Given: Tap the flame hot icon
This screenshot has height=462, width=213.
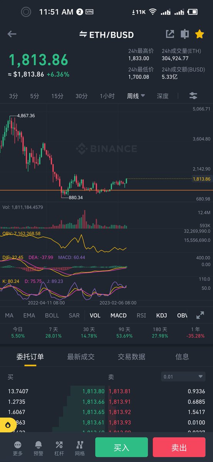Looking at the screenshot, I should [x=8, y=425].
